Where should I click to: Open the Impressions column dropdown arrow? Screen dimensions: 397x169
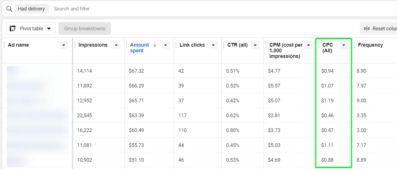tap(116, 45)
